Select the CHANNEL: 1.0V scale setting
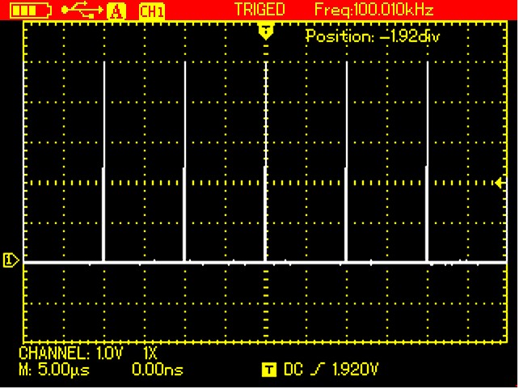This screenshot has height=389, width=519. click(73, 353)
